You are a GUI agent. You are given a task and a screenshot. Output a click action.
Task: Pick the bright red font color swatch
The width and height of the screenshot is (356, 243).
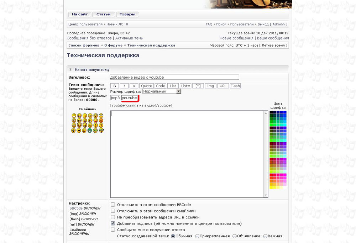coord(271,175)
